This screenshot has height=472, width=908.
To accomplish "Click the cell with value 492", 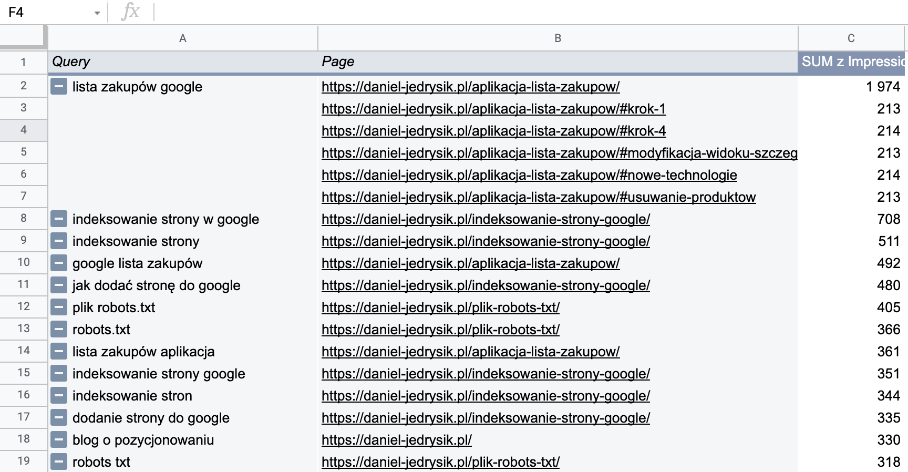I will pos(851,263).
